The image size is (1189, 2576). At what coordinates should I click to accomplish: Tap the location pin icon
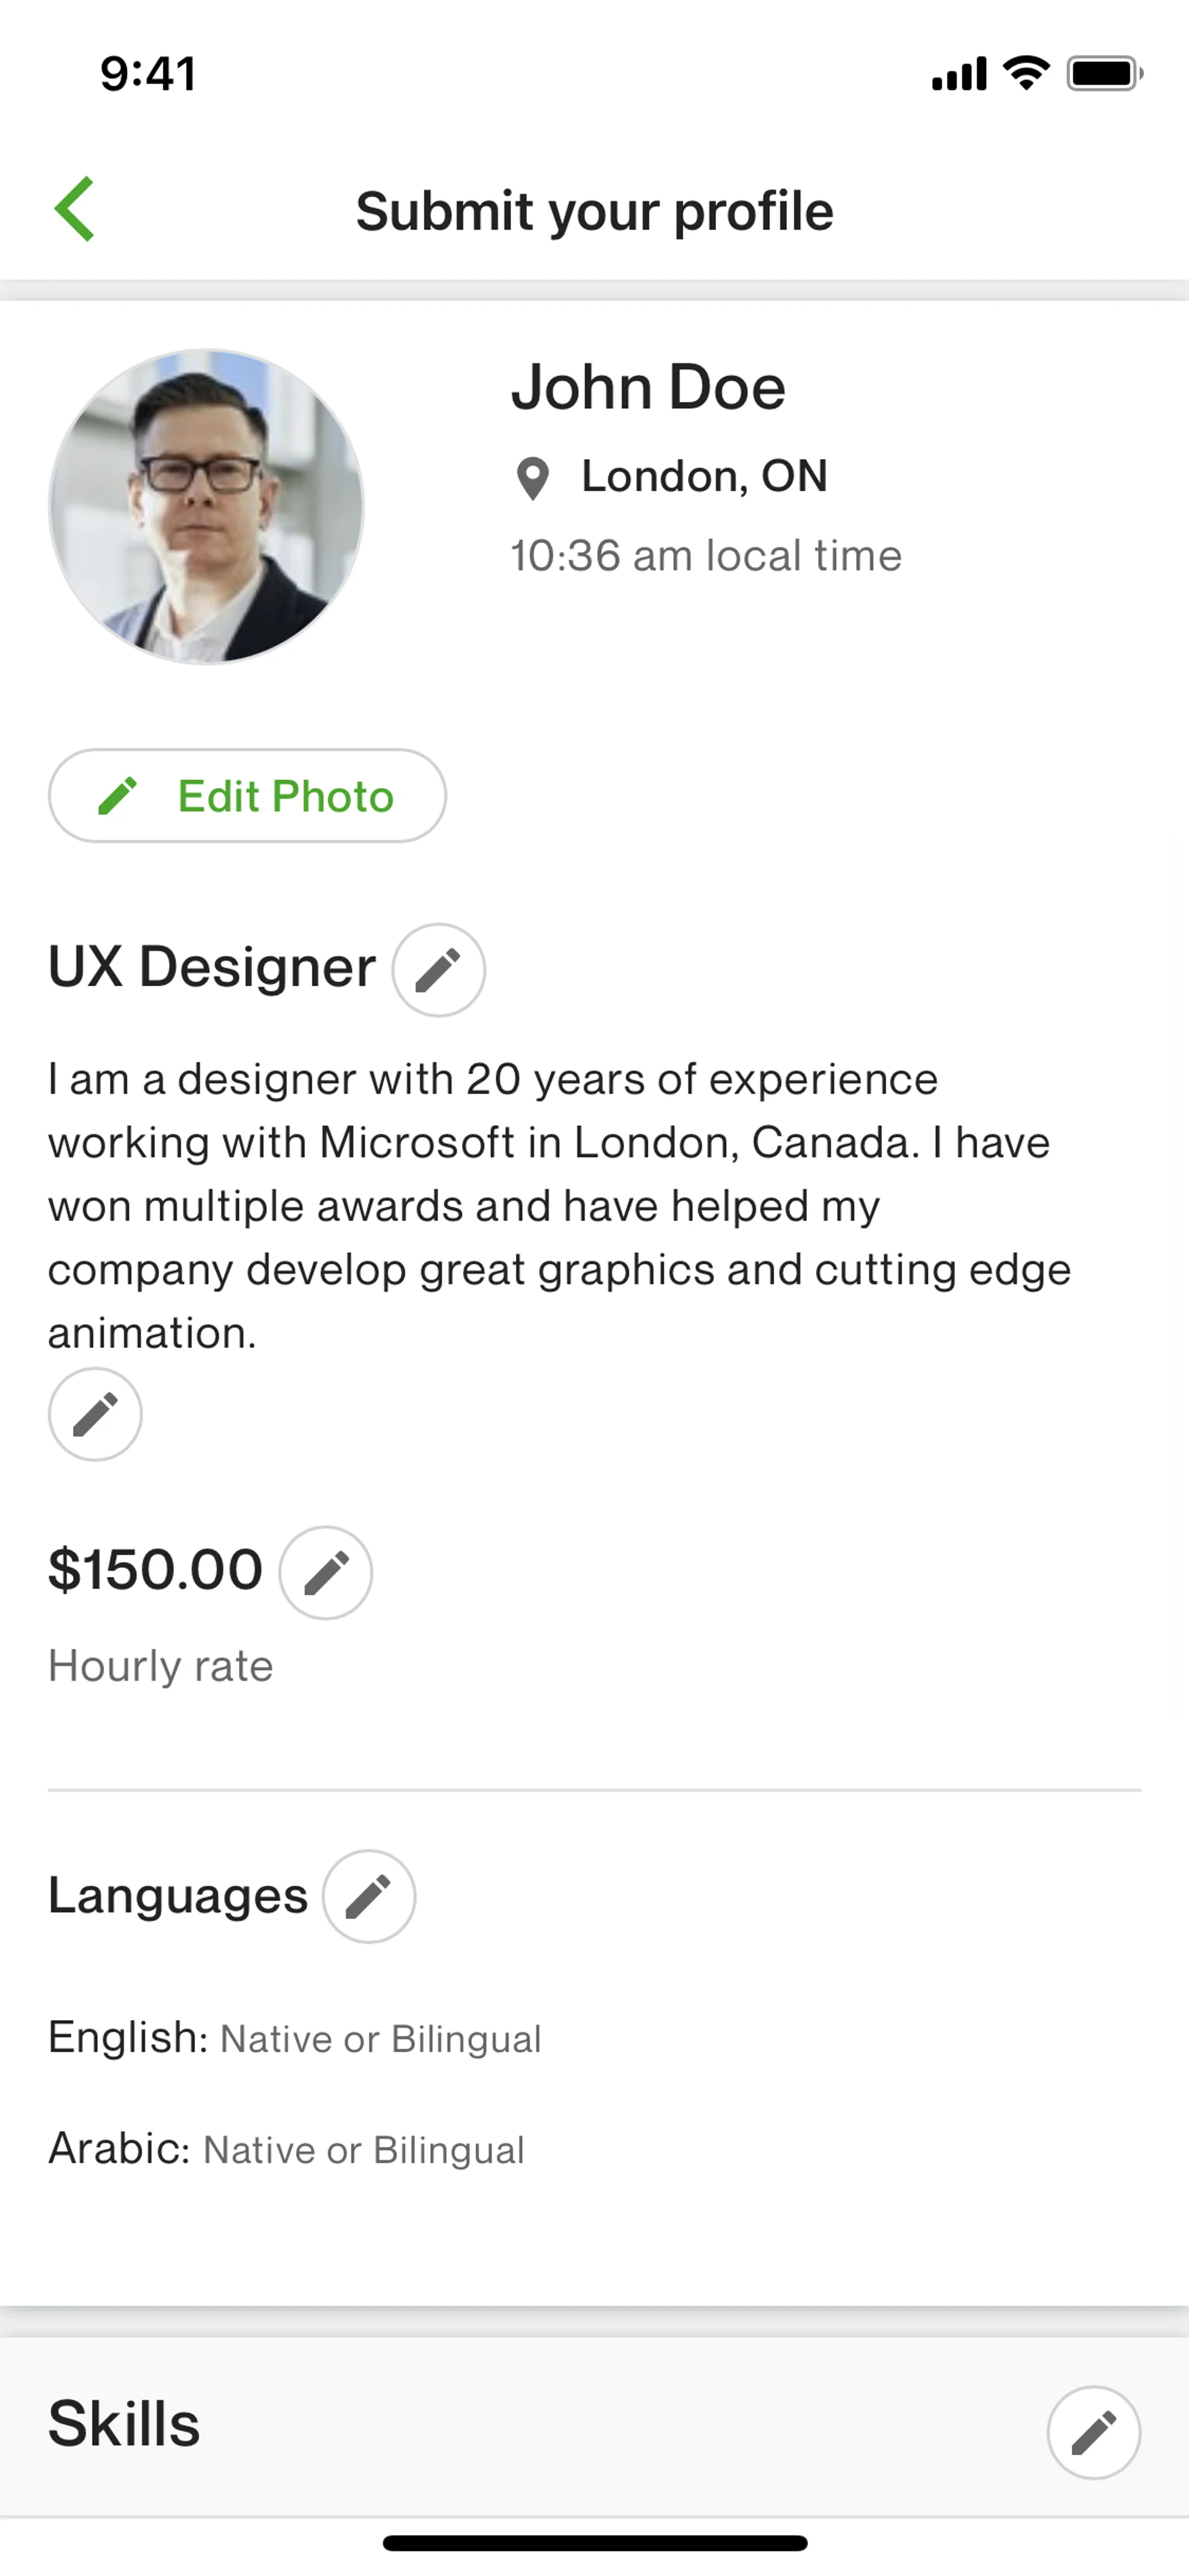click(x=533, y=478)
